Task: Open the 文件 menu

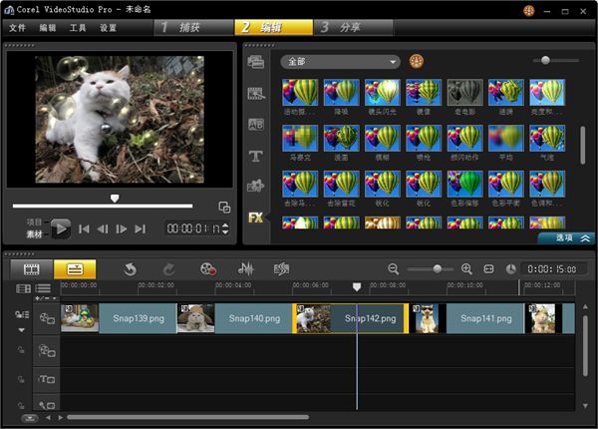Action: pyautogui.click(x=17, y=28)
